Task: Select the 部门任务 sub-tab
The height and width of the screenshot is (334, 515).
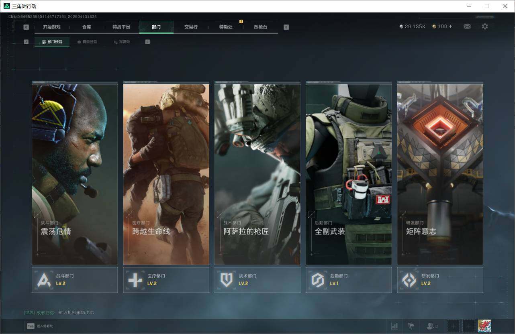Action: [52, 42]
